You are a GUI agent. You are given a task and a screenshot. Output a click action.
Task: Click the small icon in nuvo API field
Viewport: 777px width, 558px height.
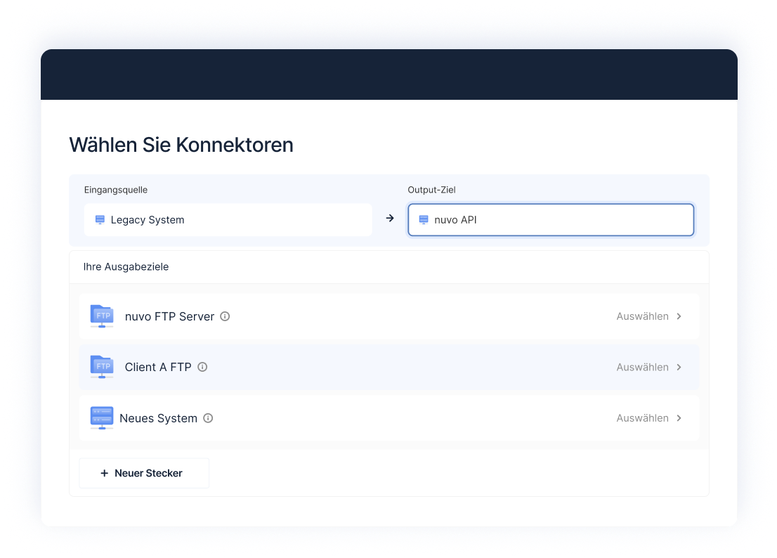click(x=423, y=219)
